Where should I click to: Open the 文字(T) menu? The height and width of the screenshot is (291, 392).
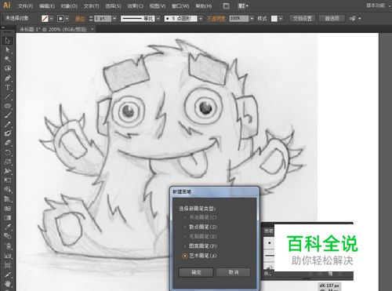[92, 5]
